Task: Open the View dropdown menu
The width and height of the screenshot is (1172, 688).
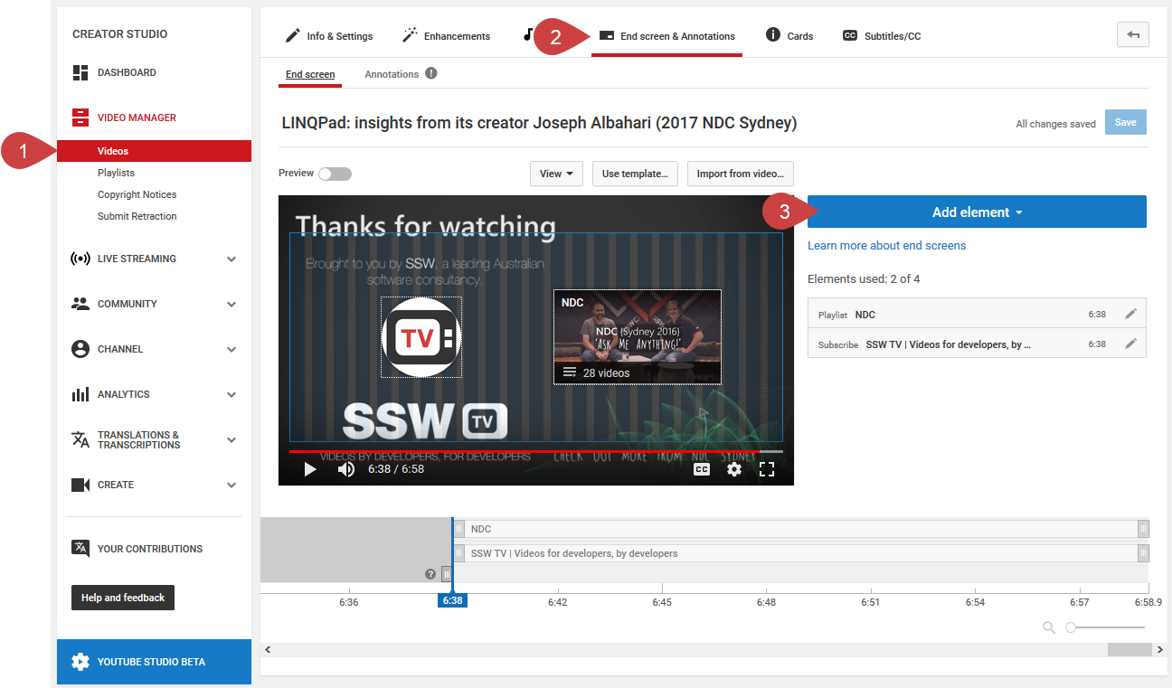Action: [556, 174]
